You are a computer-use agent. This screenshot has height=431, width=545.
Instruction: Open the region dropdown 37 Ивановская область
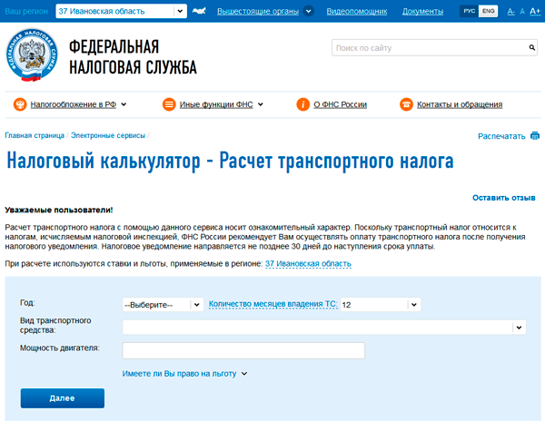pos(122,11)
